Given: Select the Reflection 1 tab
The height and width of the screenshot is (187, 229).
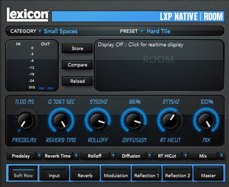Looking at the screenshot, I should 147,173.
